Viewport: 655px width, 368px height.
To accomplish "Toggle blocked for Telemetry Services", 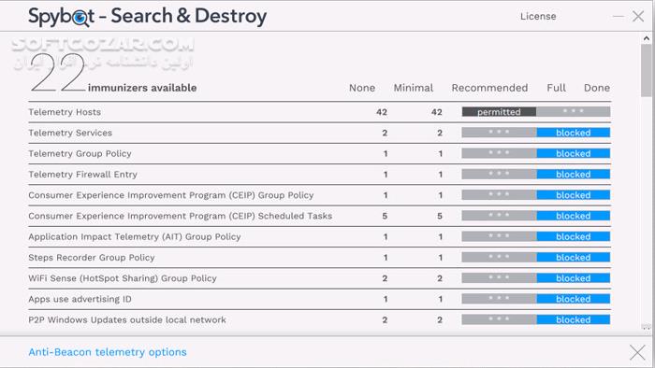I will [x=573, y=133].
